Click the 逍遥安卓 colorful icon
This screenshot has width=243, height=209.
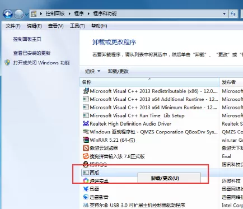pyautogui.click(x=86, y=180)
